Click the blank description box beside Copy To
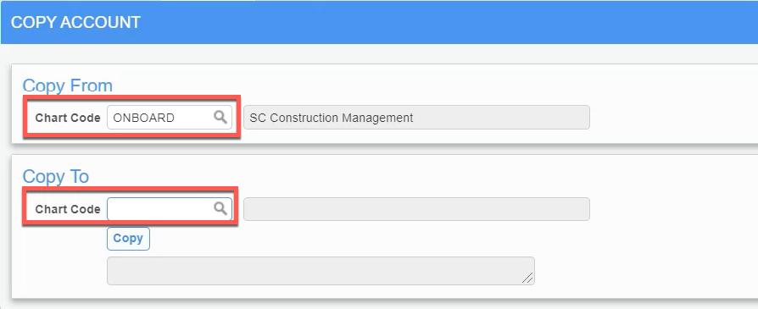758x309 pixels. tap(416, 209)
